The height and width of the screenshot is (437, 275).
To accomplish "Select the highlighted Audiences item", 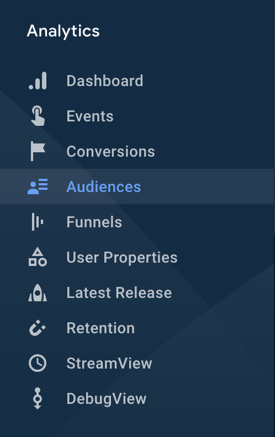I will coord(137,186).
